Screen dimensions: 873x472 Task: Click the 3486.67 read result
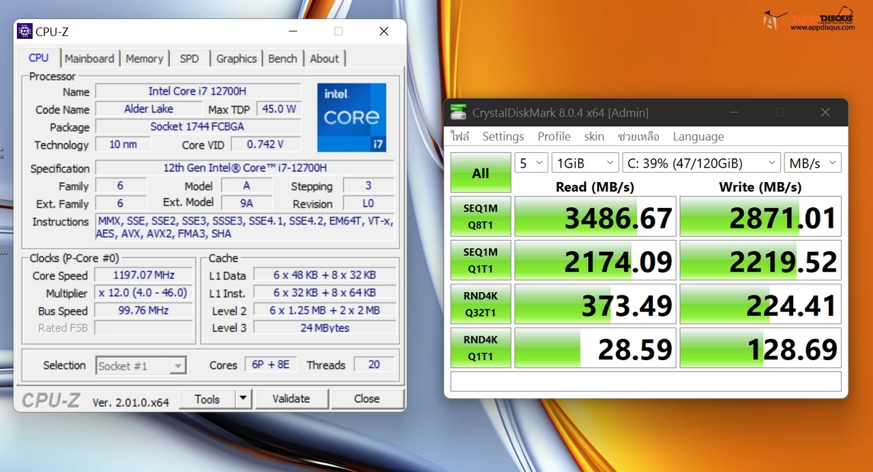[x=595, y=216]
